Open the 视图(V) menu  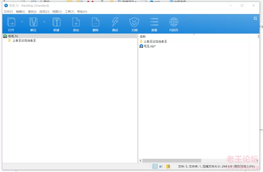(x=57, y=11)
